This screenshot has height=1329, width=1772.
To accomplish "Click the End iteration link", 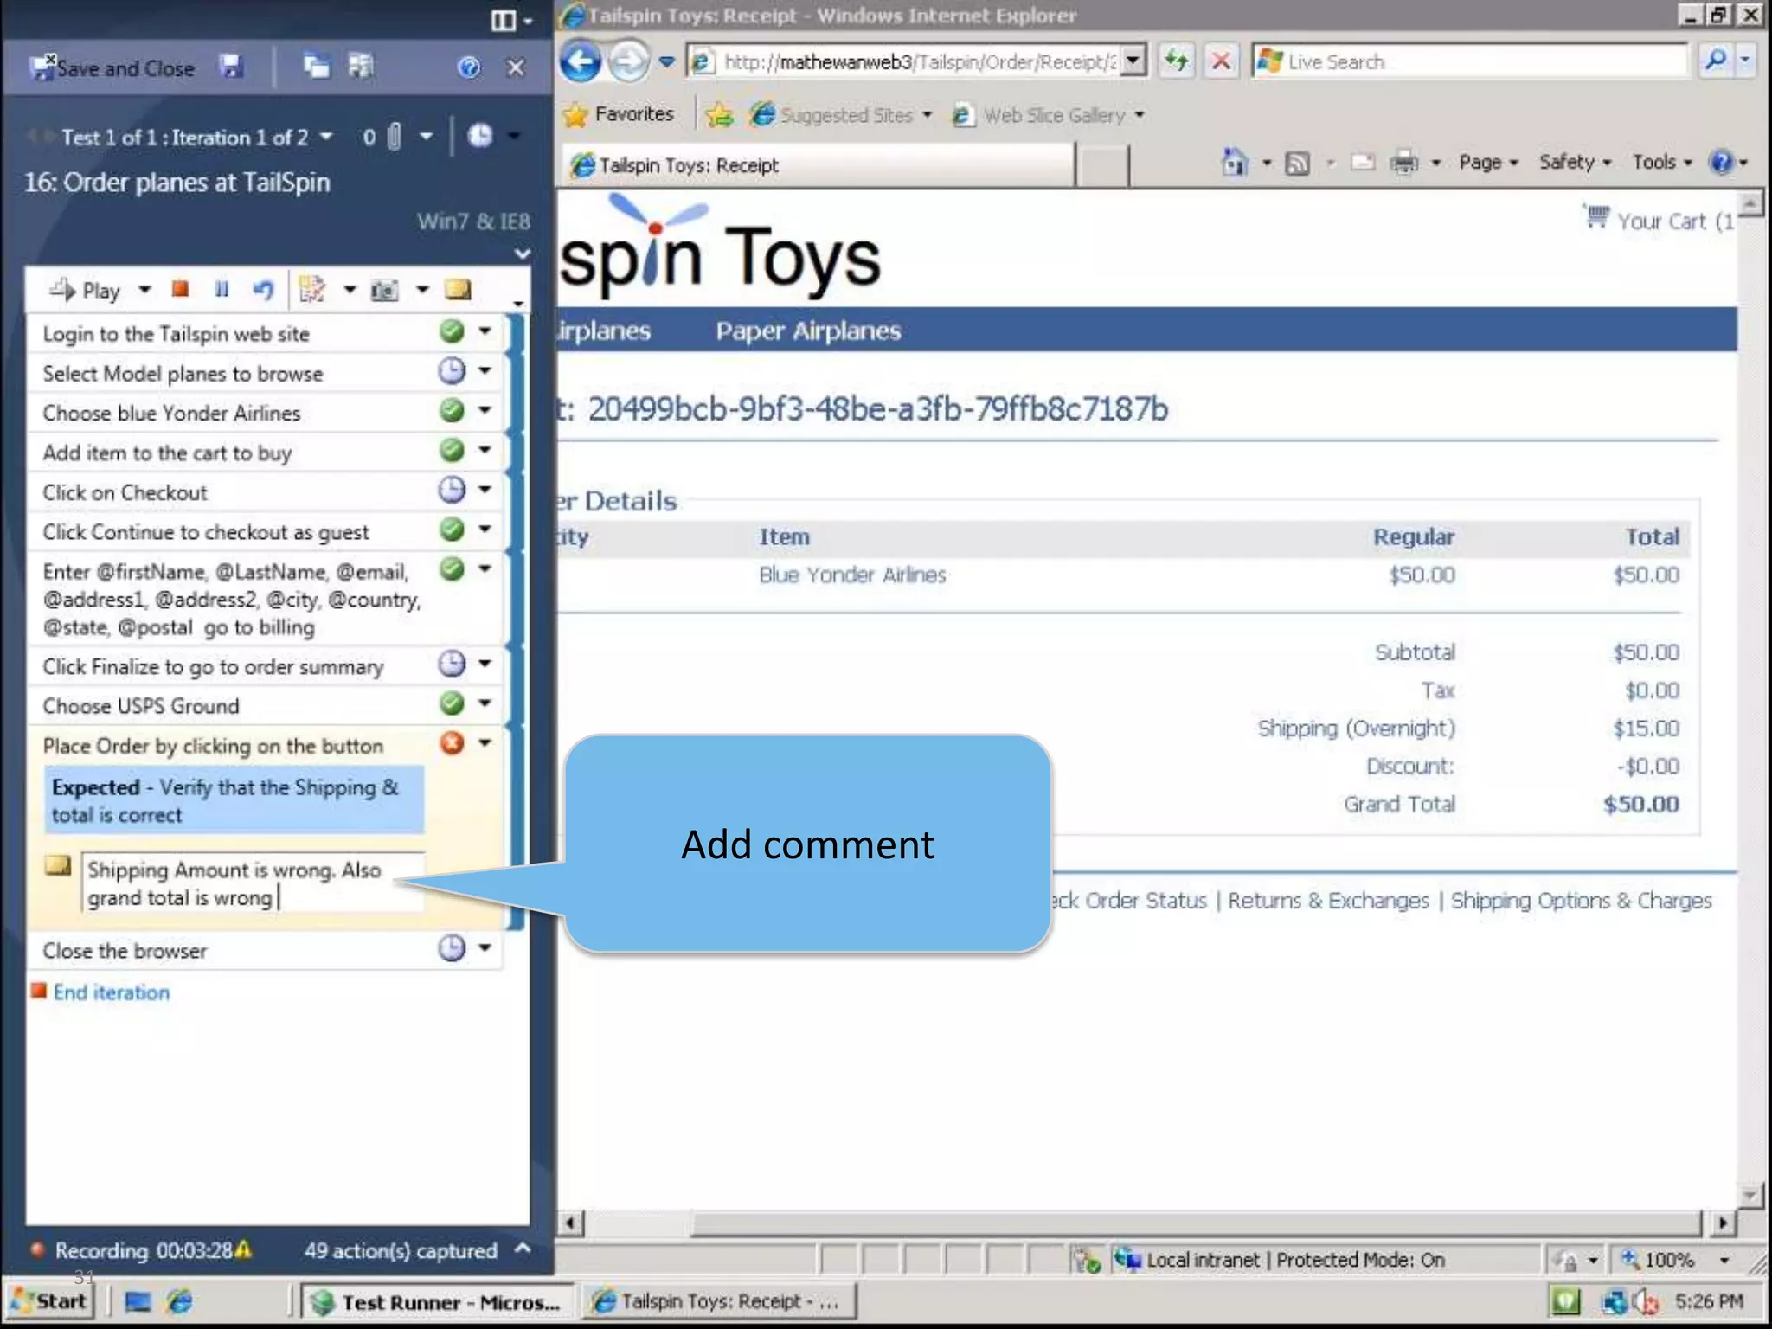I will pyautogui.click(x=112, y=992).
